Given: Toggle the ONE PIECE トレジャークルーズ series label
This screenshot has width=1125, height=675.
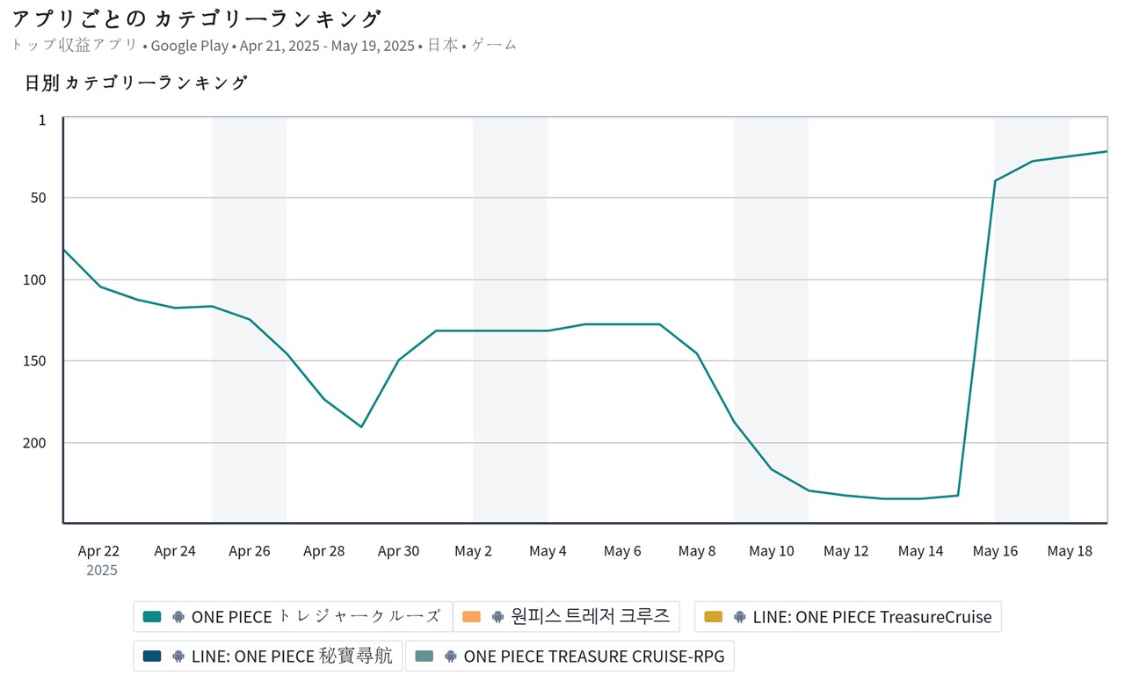Looking at the screenshot, I should 316,617.
